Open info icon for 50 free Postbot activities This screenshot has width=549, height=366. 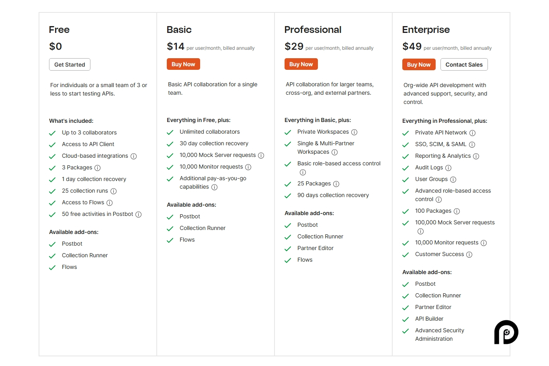138,214
